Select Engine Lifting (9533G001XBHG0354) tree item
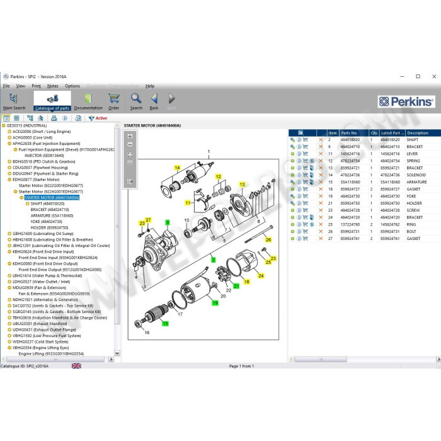 [x=51, y=354]
